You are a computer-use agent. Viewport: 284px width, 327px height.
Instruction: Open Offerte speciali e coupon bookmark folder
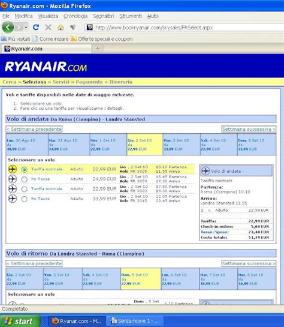(x=102, y=39)
